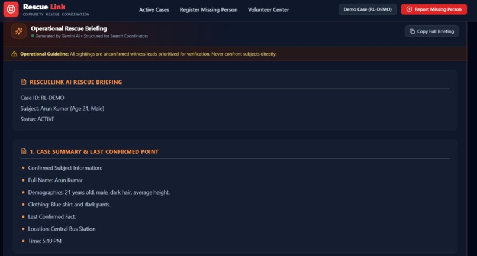Click the Operational Rescue Briefing title
This screenshot has width=477, height=256.
click(69, 28)
